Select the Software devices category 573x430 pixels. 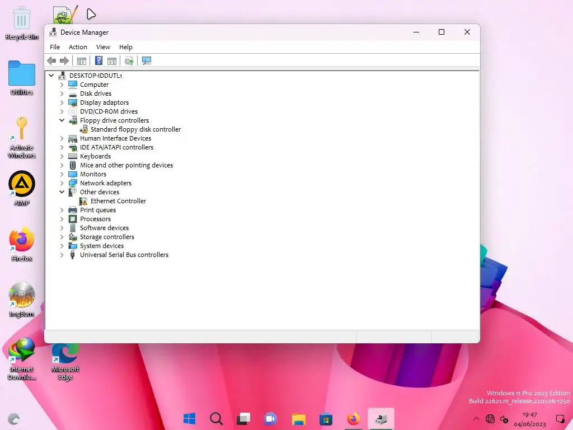coord(104,228)
